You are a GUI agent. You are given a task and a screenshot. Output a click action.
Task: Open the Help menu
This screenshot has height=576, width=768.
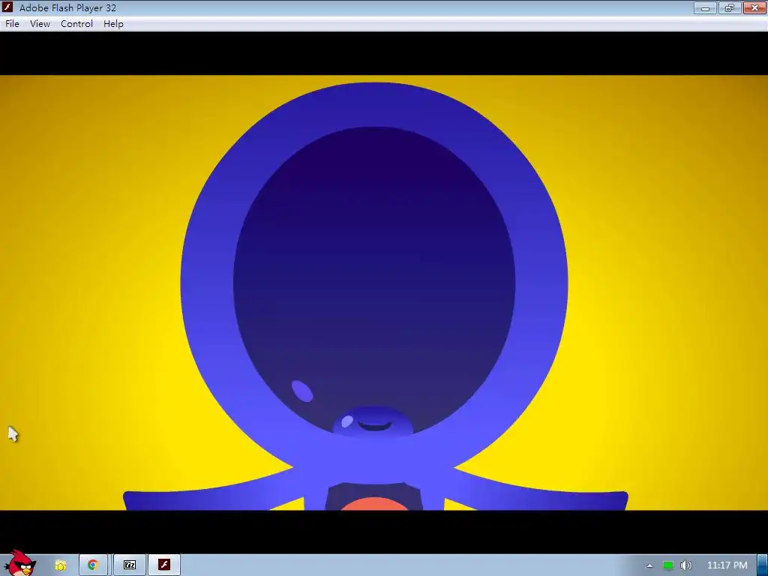(113, 23)
